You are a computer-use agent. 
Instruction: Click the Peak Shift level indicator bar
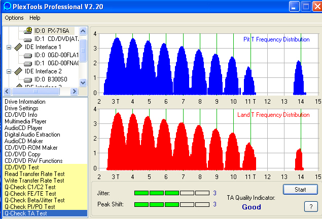172,204
